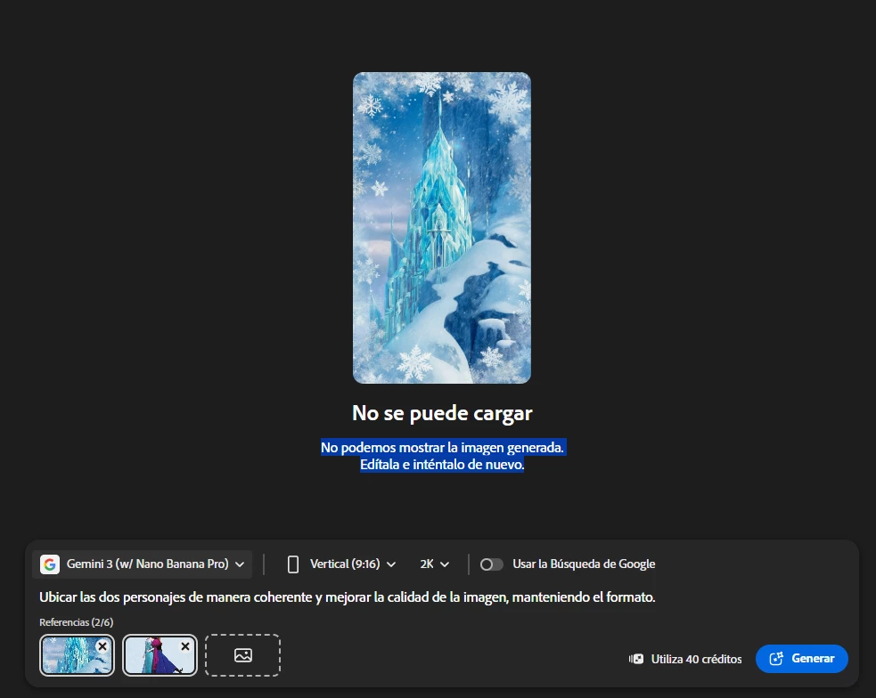The image size is (876, 698).
Task: Click the No se puede cargar heading
Action: (x=442, y=413)
